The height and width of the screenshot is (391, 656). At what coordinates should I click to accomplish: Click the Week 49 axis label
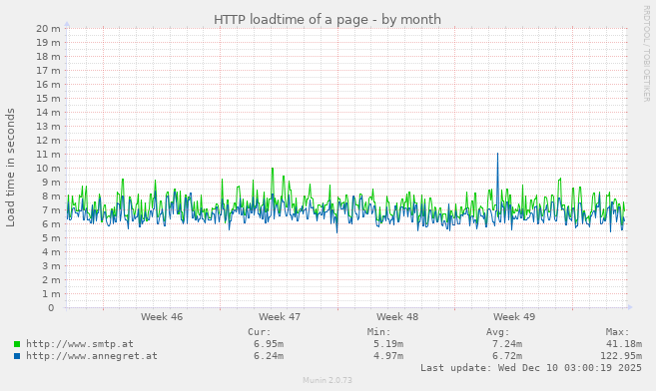coord(514,316)
